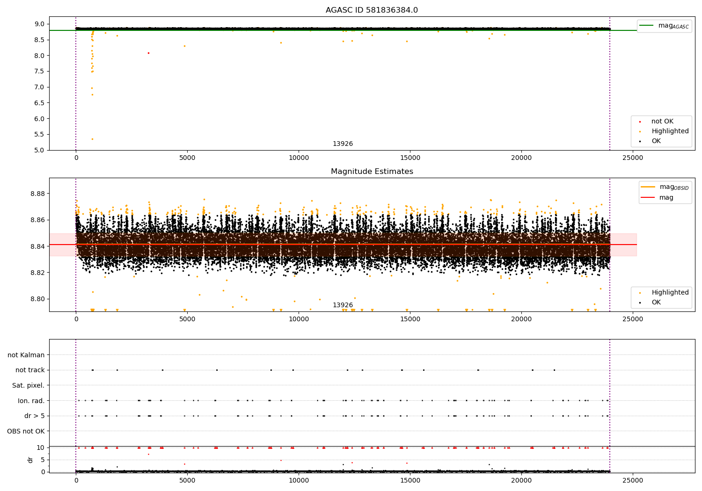Click the 'Ion. rad.' row label
The height and width of the screenshot is (491, 702).
coord(31,401)
